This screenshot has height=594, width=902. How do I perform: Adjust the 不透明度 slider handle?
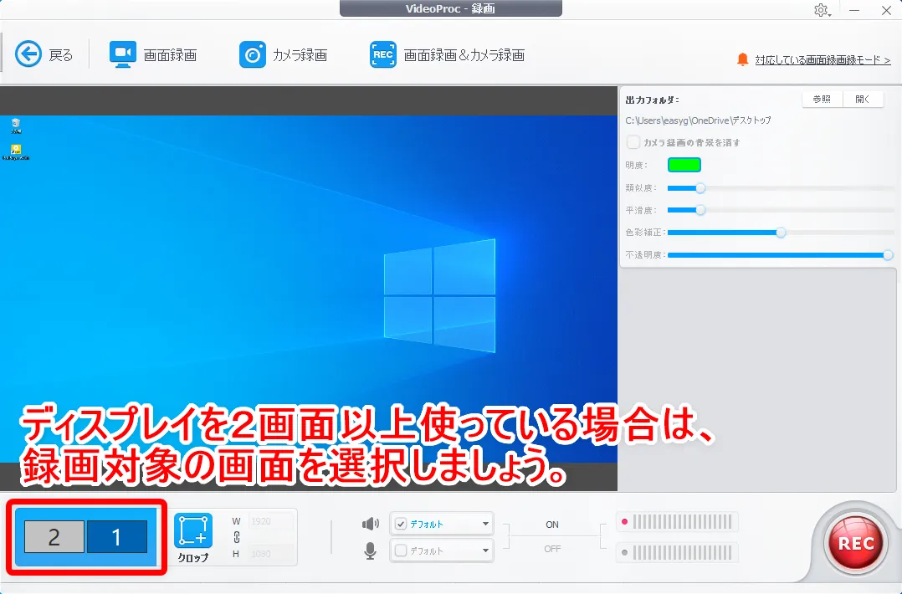point(889,254)
